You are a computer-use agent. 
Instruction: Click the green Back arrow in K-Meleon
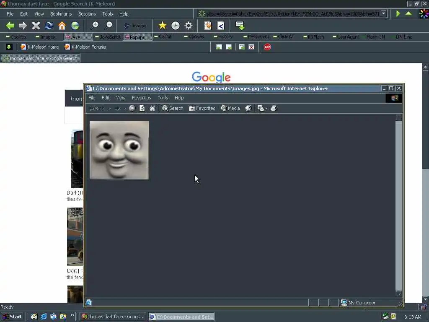(x=10, y=26)
